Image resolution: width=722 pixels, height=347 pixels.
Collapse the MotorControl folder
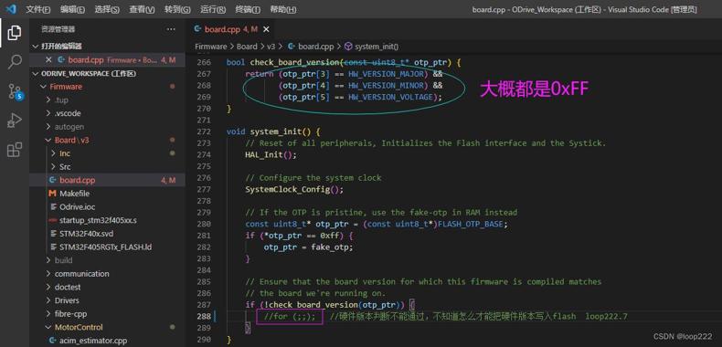coord(107,327)
